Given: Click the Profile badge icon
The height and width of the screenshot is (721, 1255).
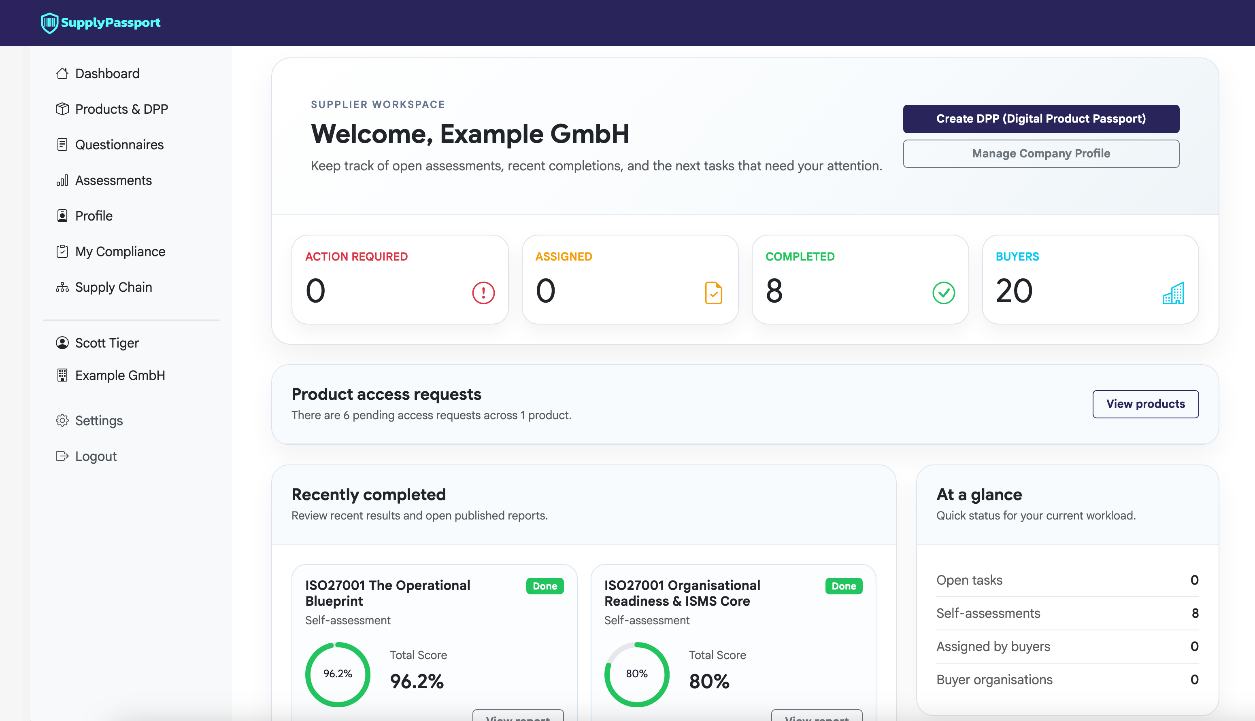Looking at the screenshot, I should (x=62, y=216).
